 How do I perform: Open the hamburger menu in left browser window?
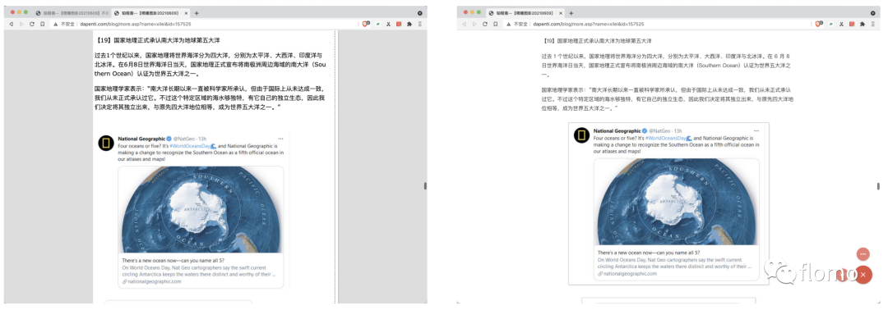(419, 25)
